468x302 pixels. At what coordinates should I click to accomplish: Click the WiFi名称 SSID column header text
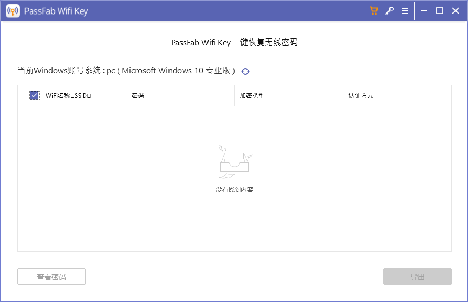68,96
